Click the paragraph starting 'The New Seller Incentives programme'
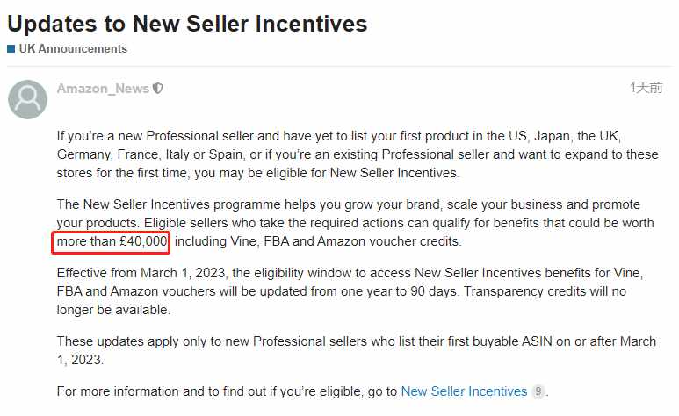Viewport: 679px width, 416px height. 356,223
